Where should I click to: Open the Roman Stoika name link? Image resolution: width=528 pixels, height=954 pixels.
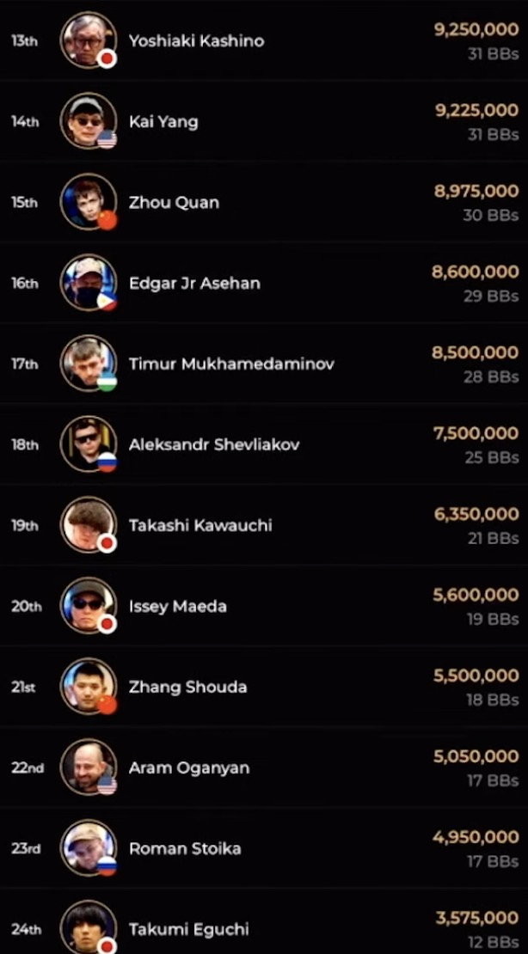(185, 848)
